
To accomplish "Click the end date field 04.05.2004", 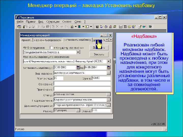I will click(96, 67).
